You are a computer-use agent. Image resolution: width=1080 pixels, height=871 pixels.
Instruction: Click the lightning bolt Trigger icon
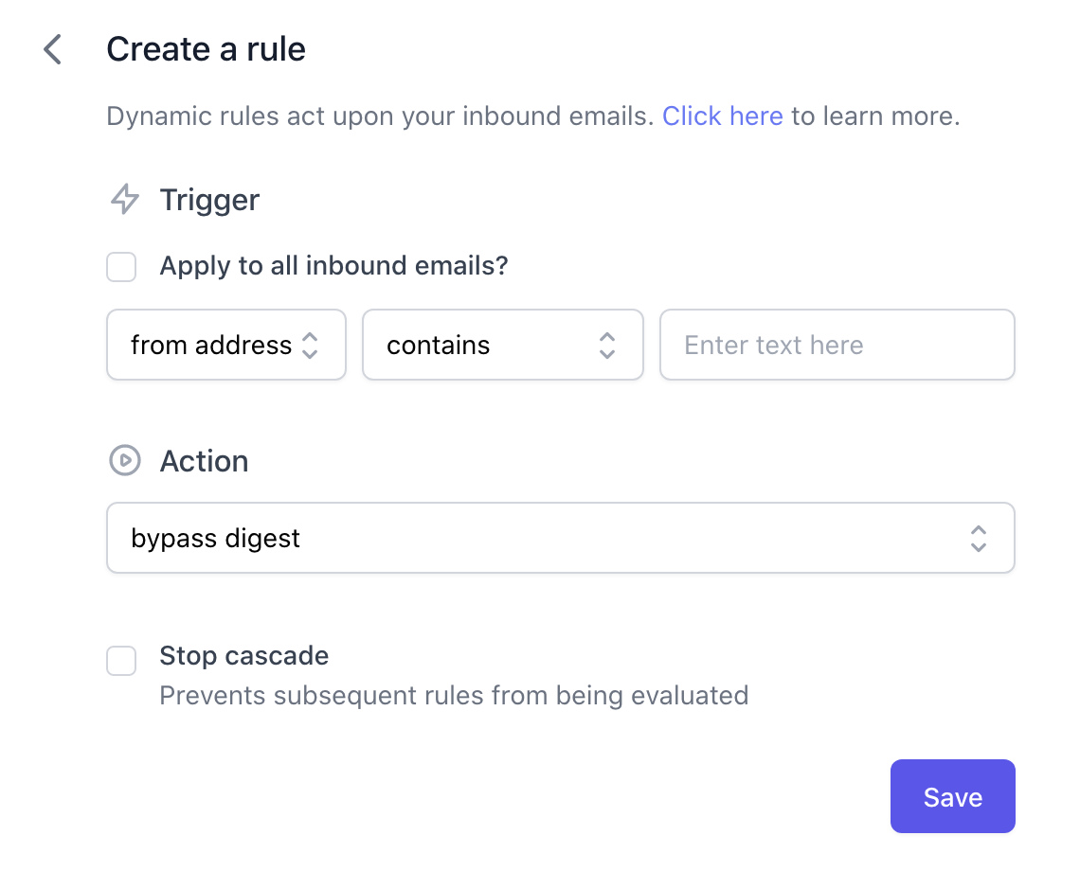click(x=125, y=200)
